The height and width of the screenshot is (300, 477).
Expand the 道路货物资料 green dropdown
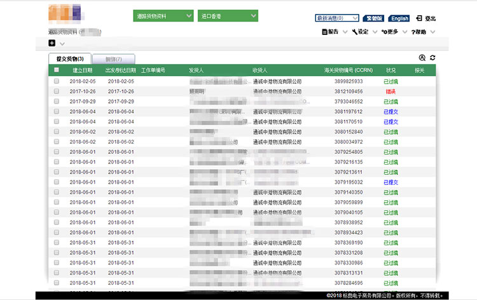(x=163, y=15)
